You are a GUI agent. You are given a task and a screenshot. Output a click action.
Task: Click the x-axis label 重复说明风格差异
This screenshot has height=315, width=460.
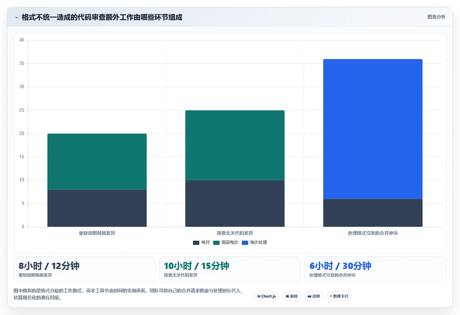(x=97, y=233)
